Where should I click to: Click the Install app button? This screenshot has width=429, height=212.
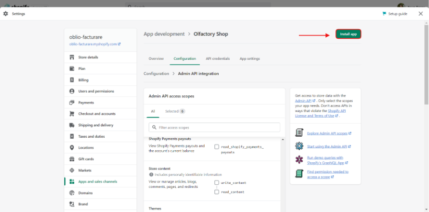(348, 34)
